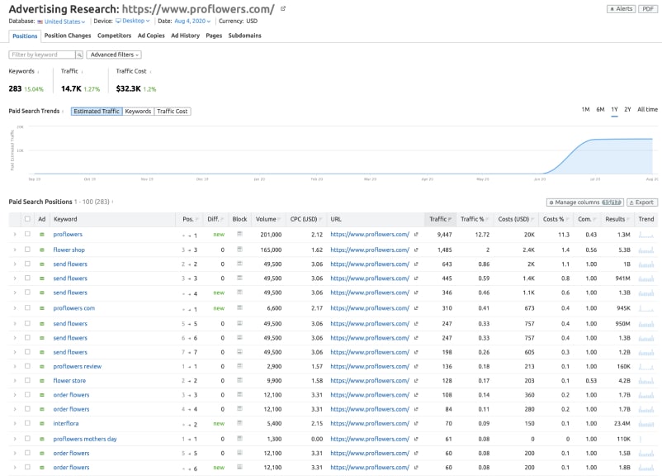Open proflowers.com external link icon in title
The image size is (662, 476).
point(283,8)
